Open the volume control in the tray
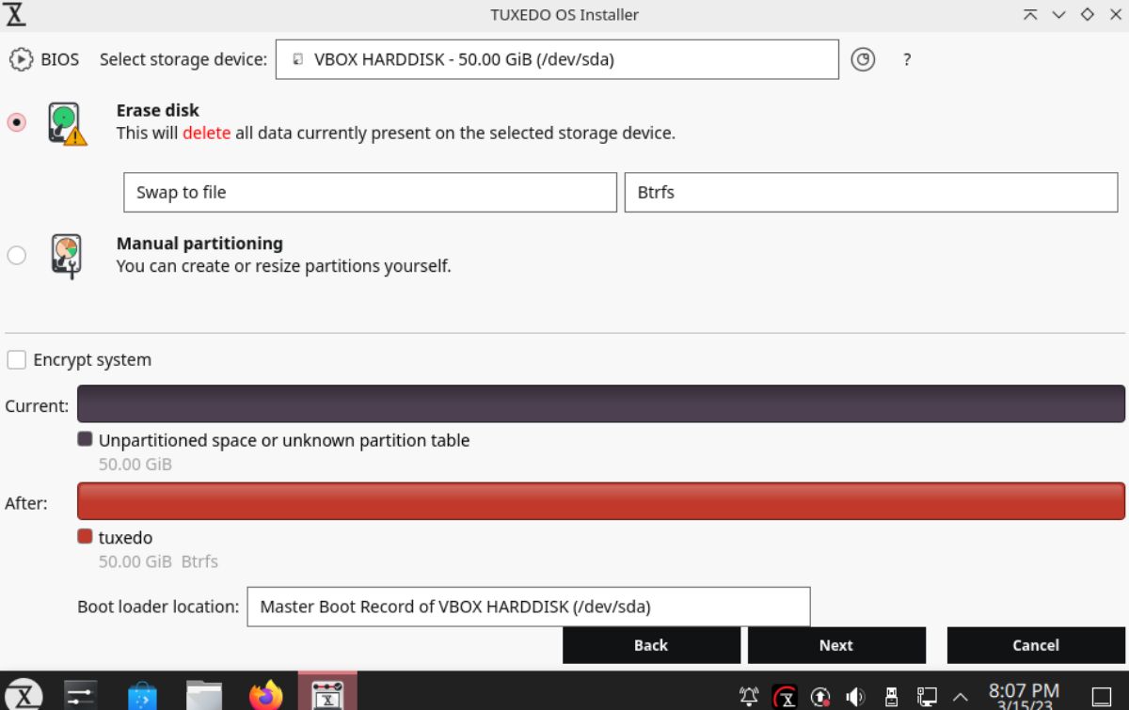 pyautogui.click(x=853, y=696)
